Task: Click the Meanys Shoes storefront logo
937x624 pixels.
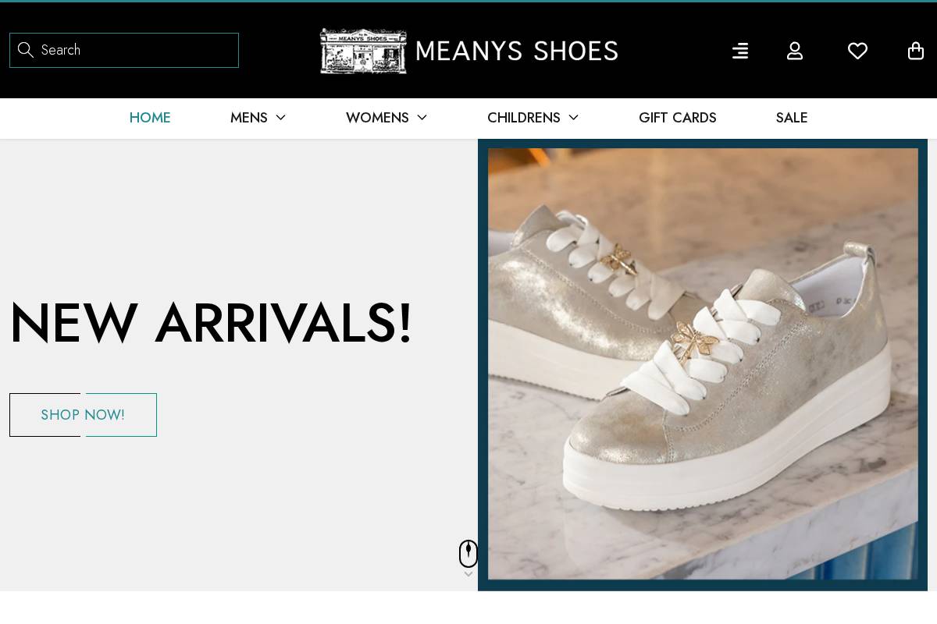Action: point(363,51)
